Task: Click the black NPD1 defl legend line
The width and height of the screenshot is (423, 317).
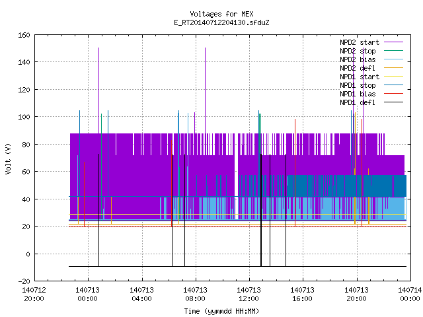Action: coord(393,102)
